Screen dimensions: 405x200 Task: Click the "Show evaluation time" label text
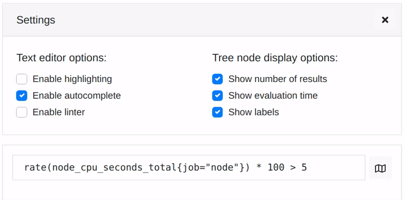point(273,96)
